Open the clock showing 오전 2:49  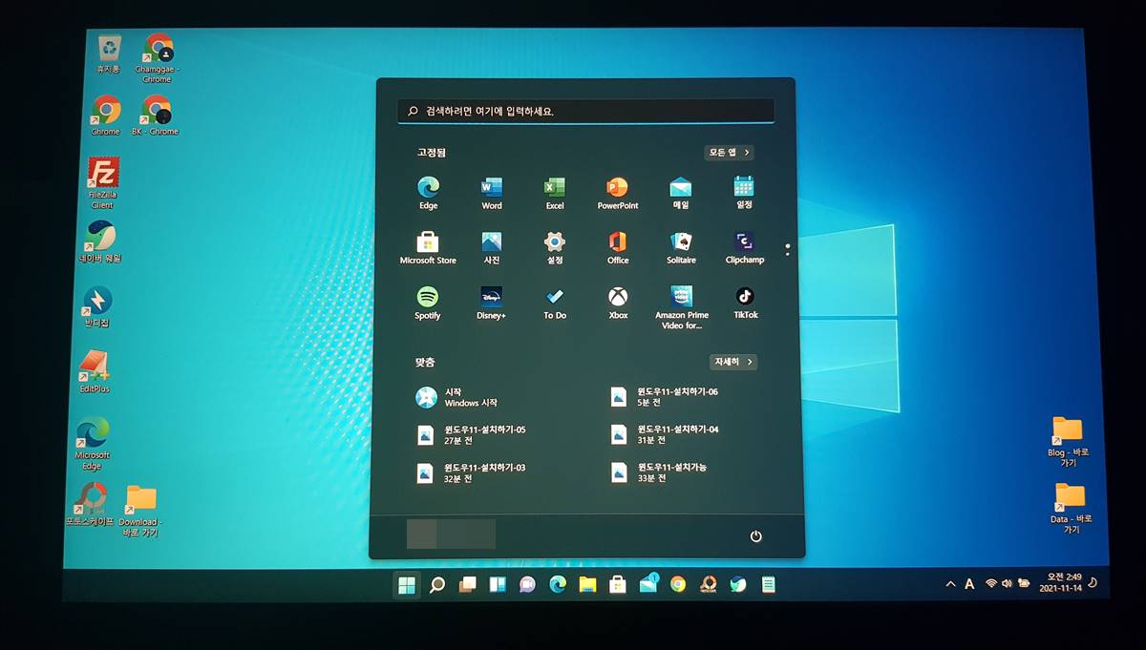[x=1063, y=582]
